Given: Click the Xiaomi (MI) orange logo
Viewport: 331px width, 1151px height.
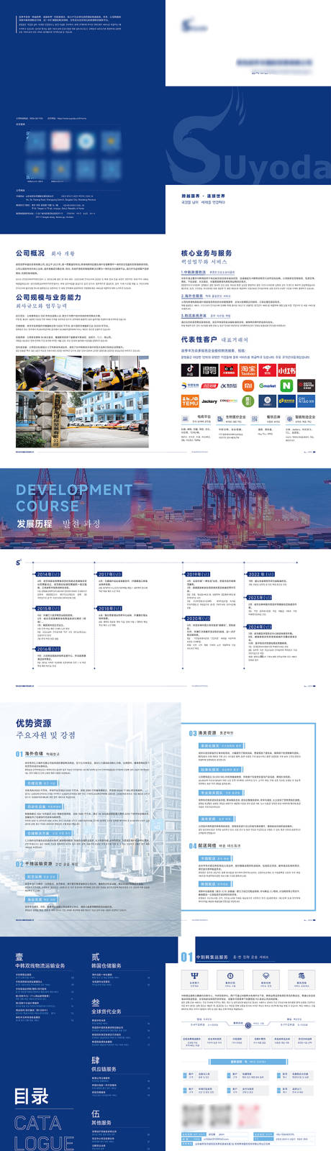Looking at the screenshot, I should [248, 386].
